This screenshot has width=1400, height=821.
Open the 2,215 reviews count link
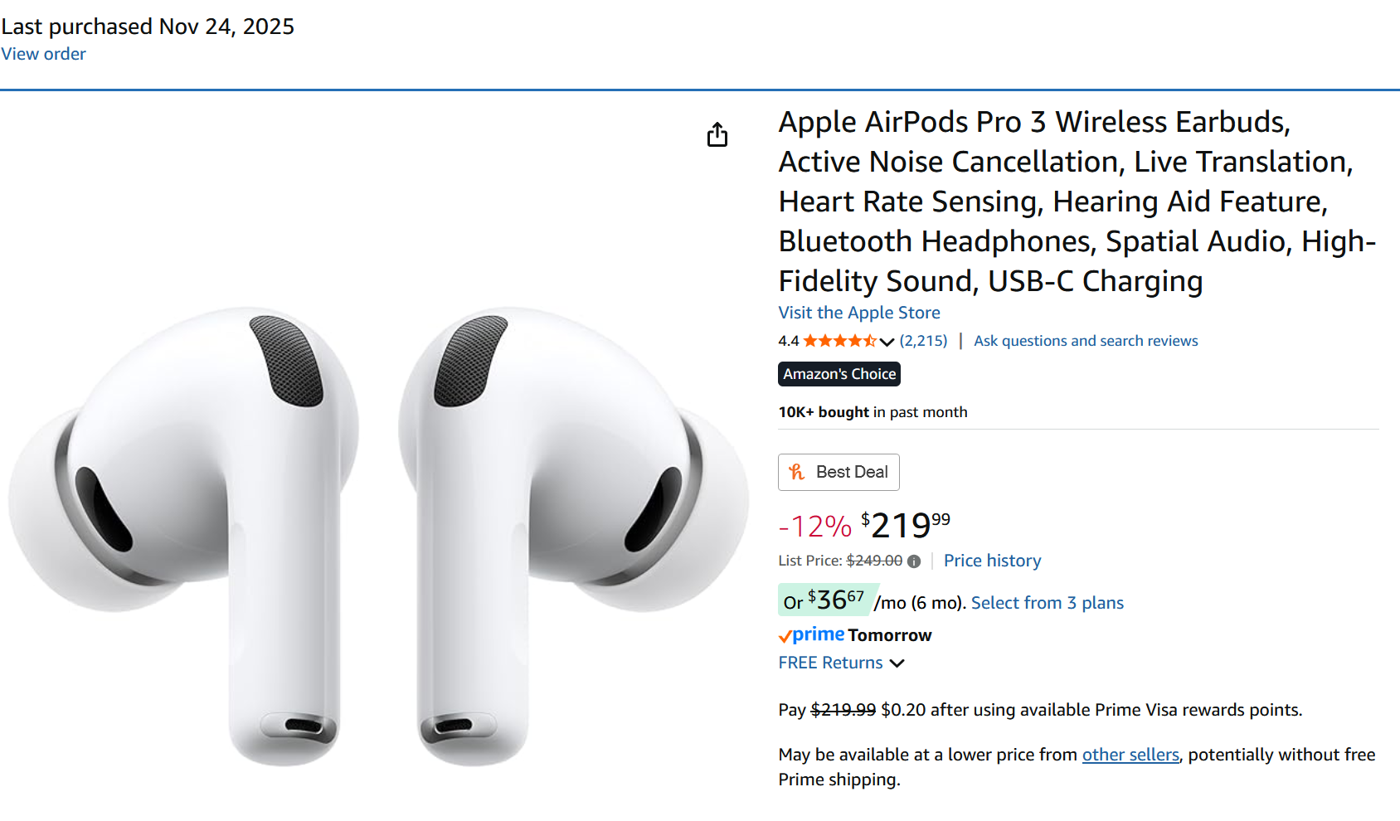pos(923,341)
